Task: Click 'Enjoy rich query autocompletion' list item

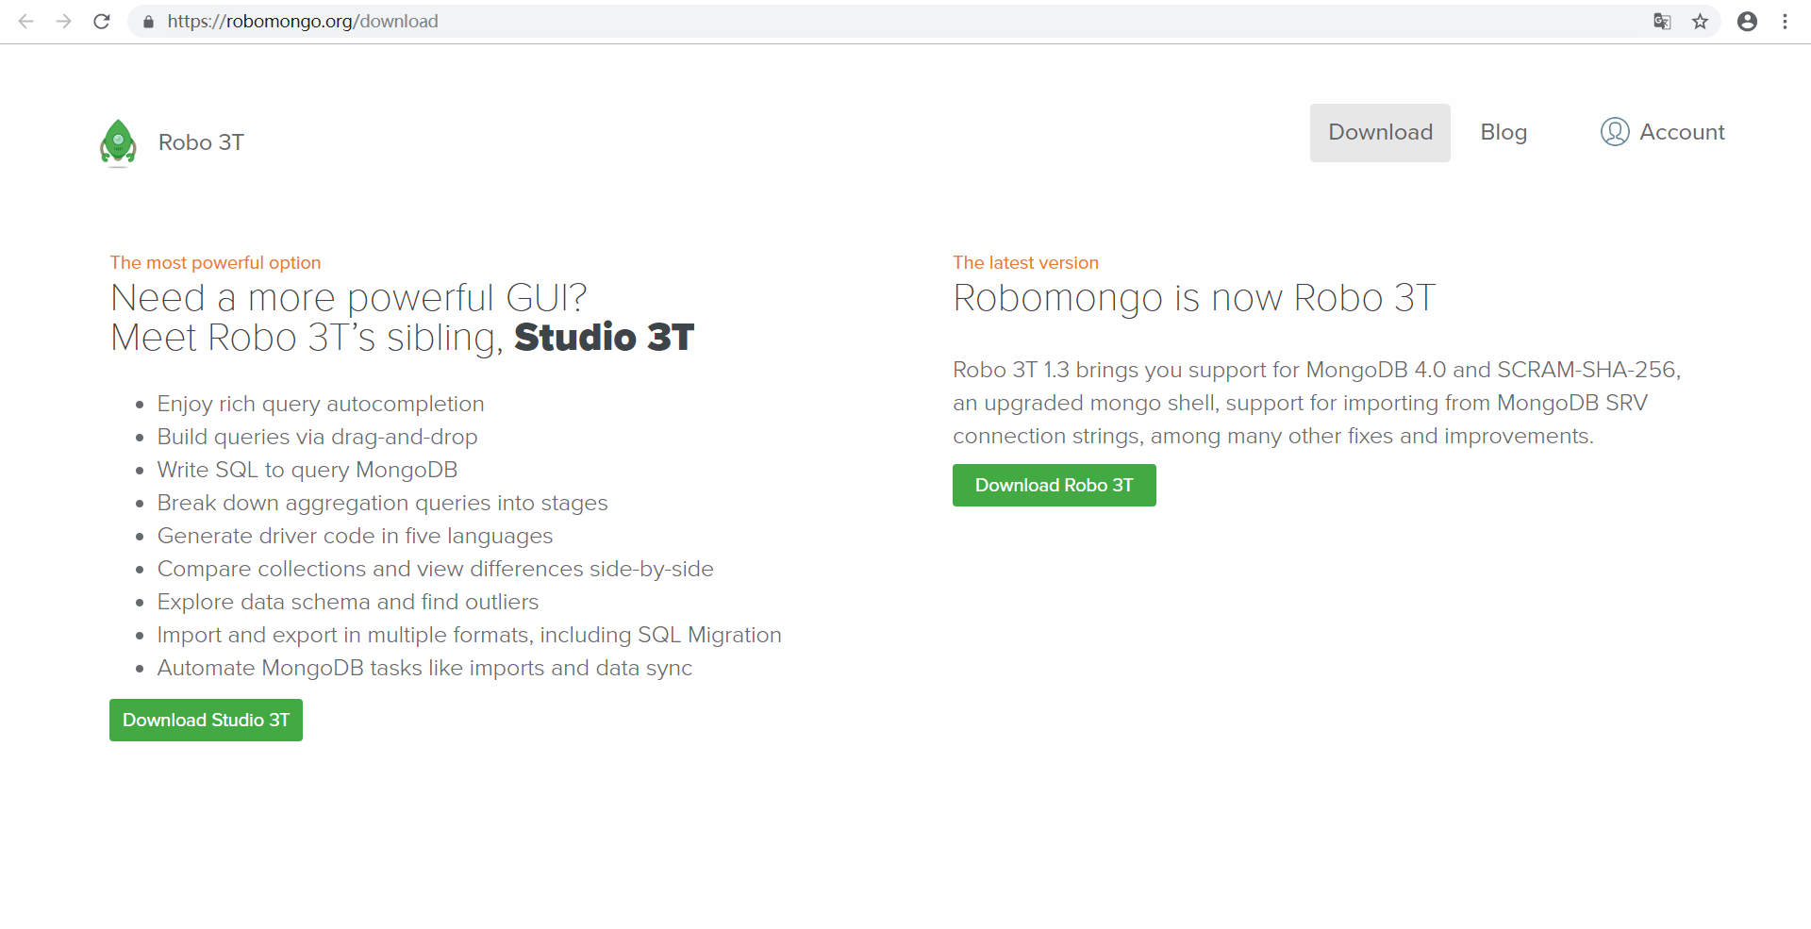Action: point(321,404)
